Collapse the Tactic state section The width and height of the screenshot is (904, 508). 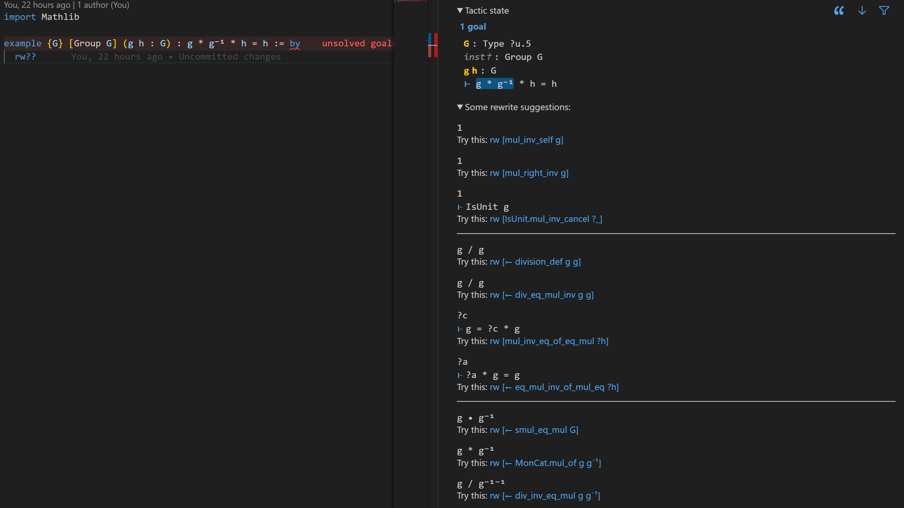point(460,11)
